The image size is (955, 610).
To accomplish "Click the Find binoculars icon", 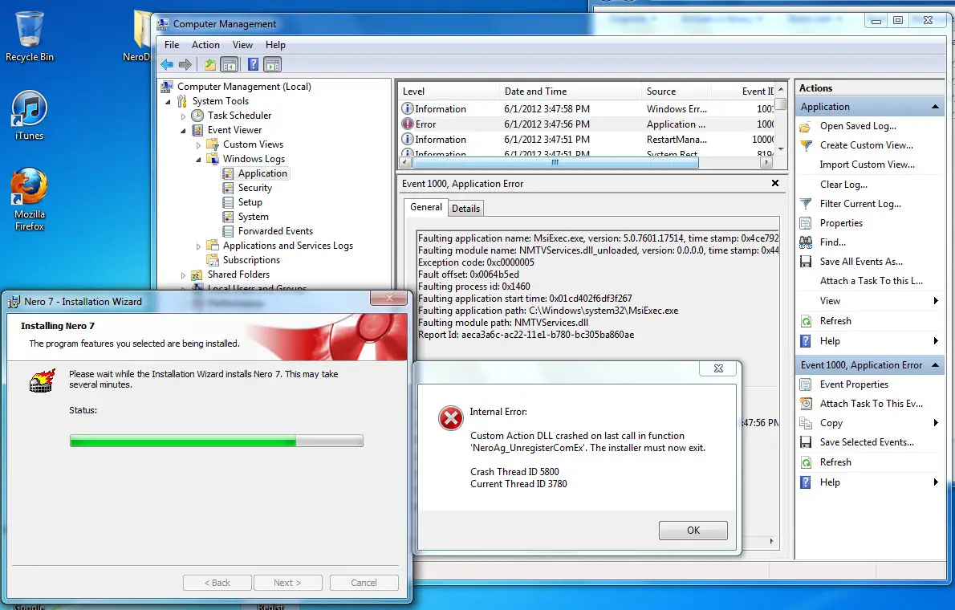I will coord(805,242).
